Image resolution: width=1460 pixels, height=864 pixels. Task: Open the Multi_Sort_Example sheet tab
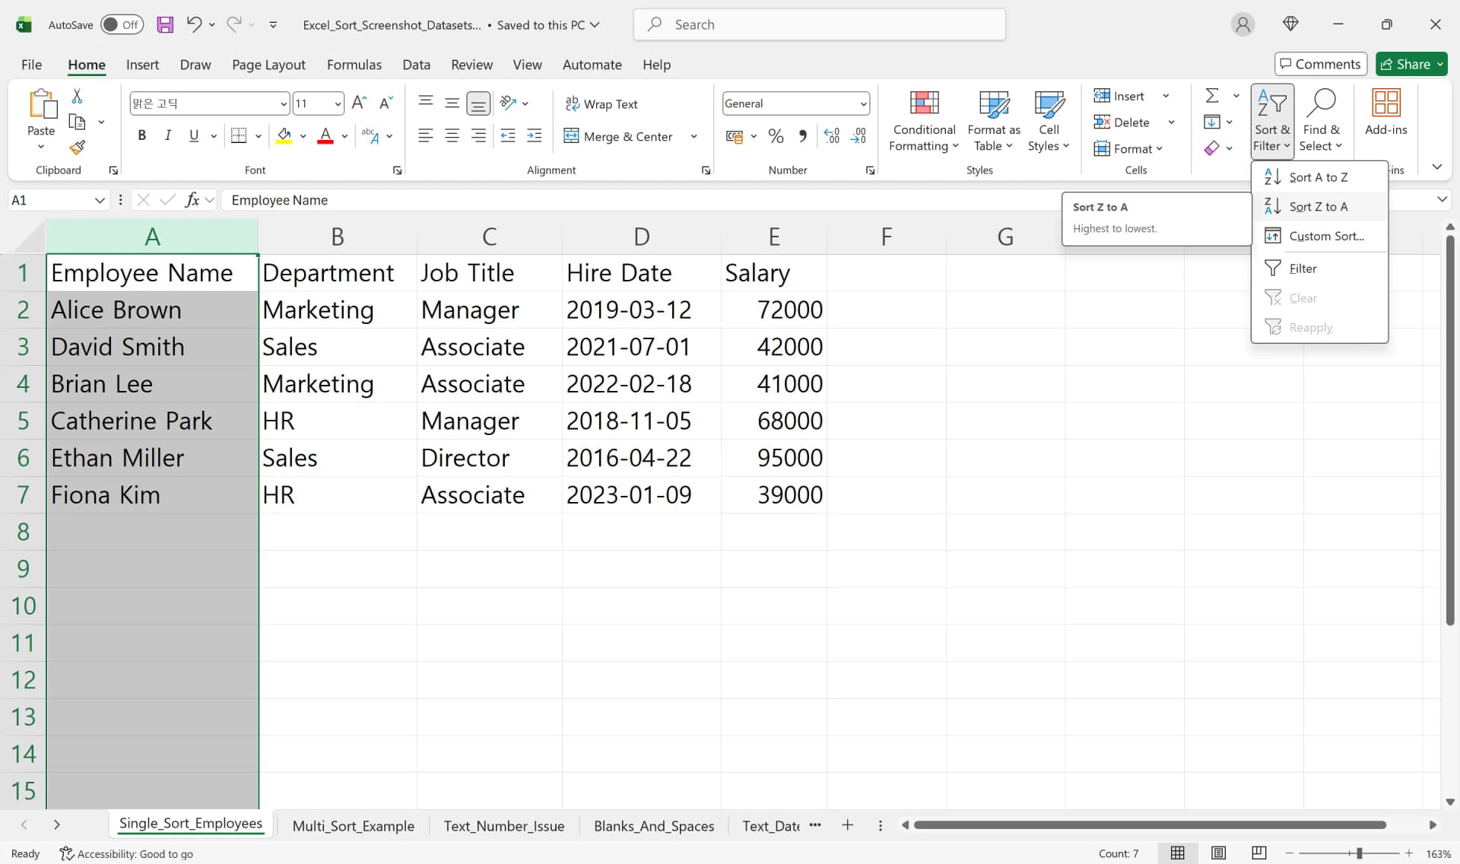(354, 826)
